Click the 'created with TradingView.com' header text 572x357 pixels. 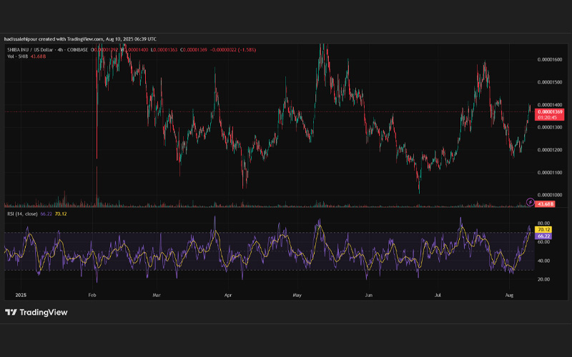pos(71,39)
